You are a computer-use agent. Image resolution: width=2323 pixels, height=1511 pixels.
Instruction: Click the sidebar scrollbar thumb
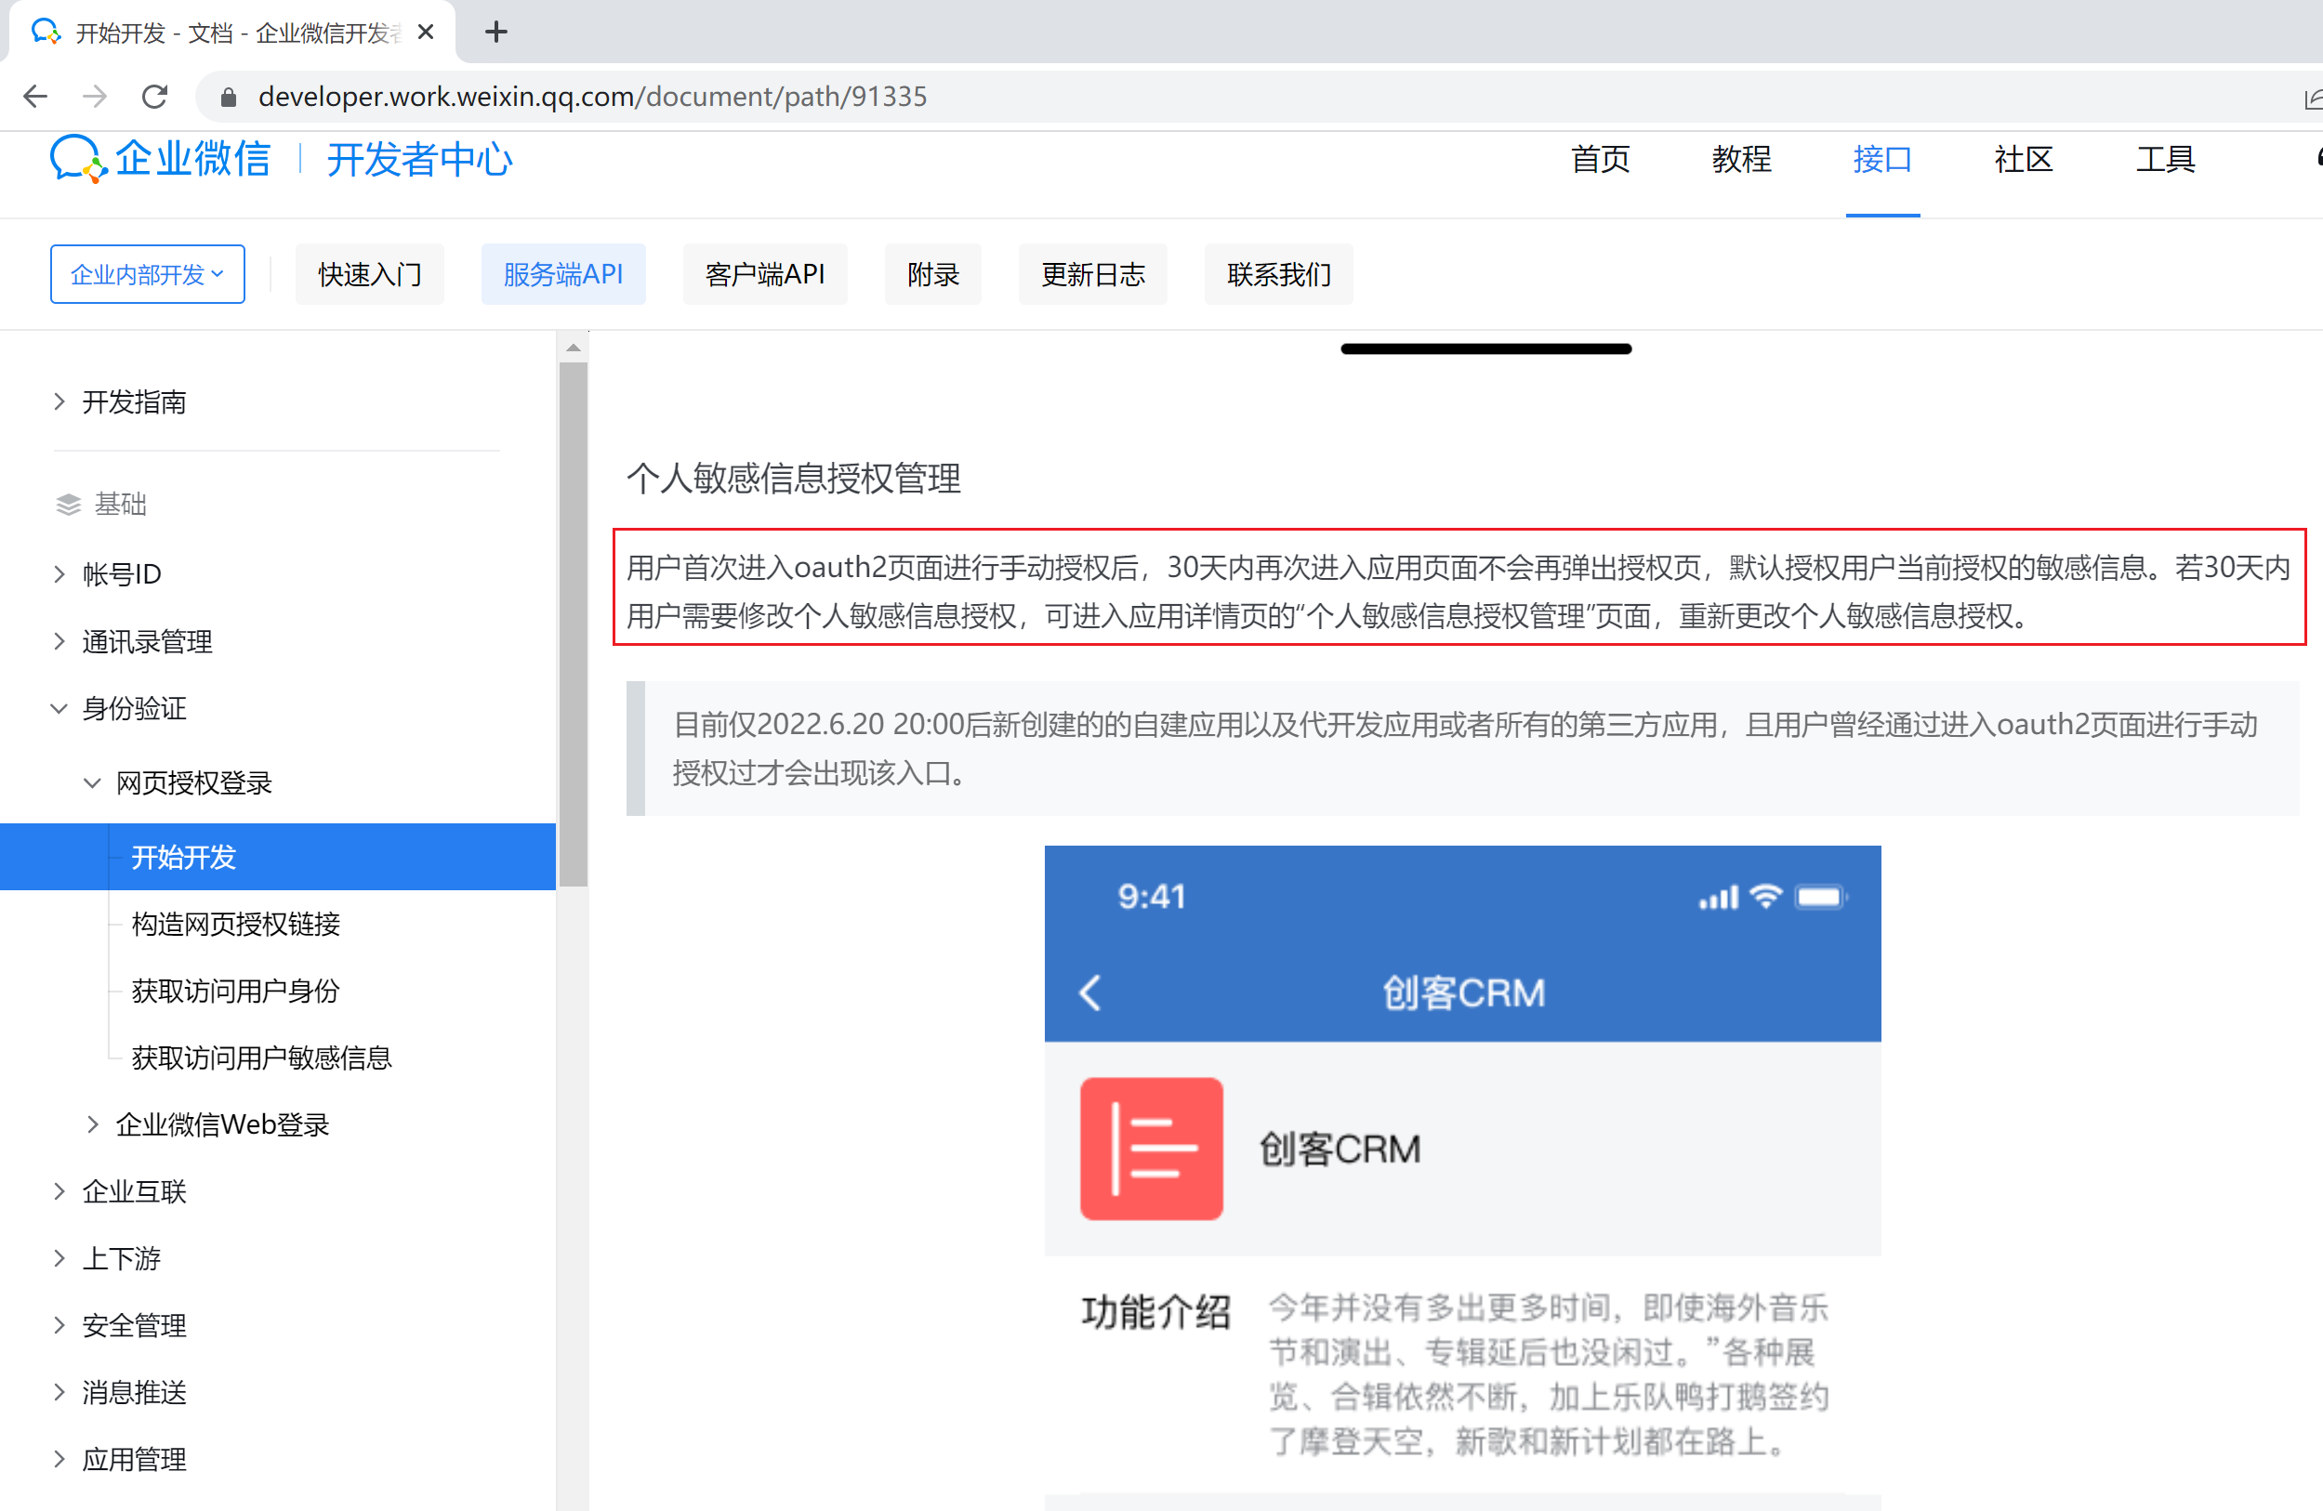574,624
